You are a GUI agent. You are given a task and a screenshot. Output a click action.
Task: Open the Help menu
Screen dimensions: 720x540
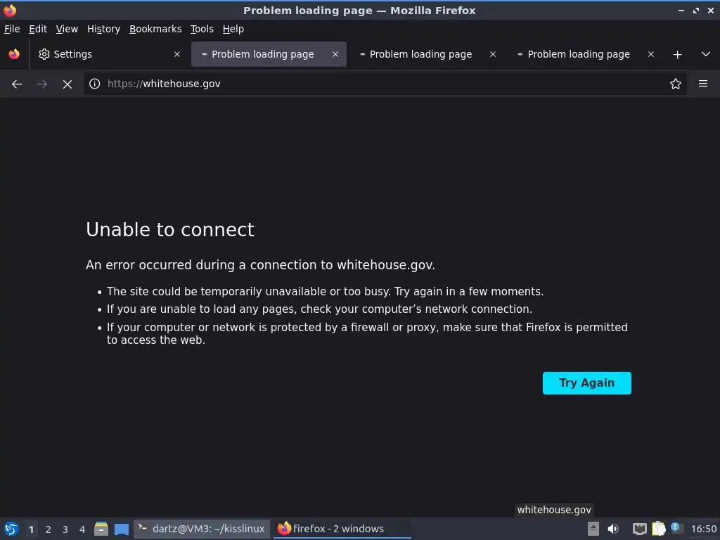tap(233, 29)
